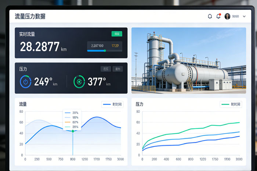Click the bell icon in header
Image resolution: width=257 pixels, height=171 pixels.
[210, 16]
